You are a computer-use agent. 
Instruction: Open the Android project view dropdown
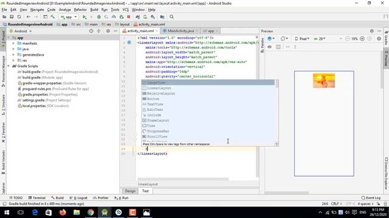pos(21,31)
